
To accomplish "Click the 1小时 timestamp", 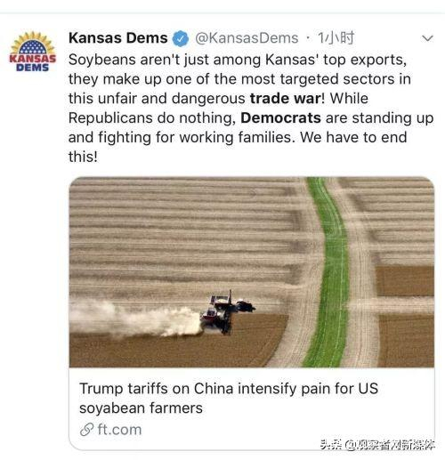I will coord(336,38).
